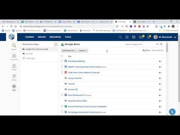Click the CSW Goes Virtual PDF file icon
This screenshot has width=180, height=135.
point(66,72)
